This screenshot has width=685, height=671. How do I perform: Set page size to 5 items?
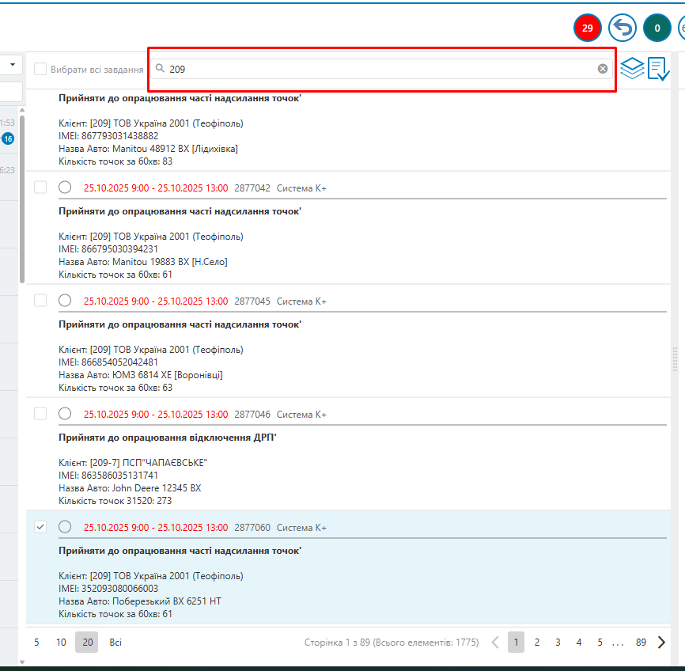pos(36,643)
